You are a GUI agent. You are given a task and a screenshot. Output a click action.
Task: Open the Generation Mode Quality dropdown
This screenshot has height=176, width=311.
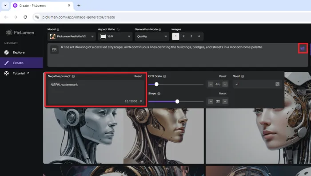[152, 37]
